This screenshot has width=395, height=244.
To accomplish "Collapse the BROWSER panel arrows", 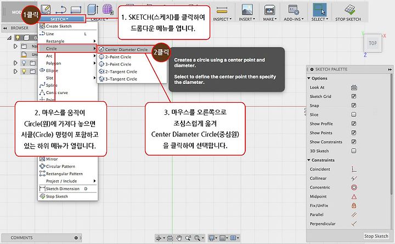I will click(x=5, y=28).
